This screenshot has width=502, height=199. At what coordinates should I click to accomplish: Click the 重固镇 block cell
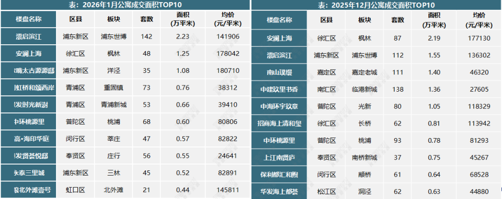tap(113, 88)
